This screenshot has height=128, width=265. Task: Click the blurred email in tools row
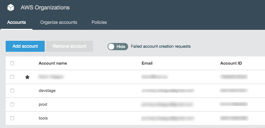[168, 118]
